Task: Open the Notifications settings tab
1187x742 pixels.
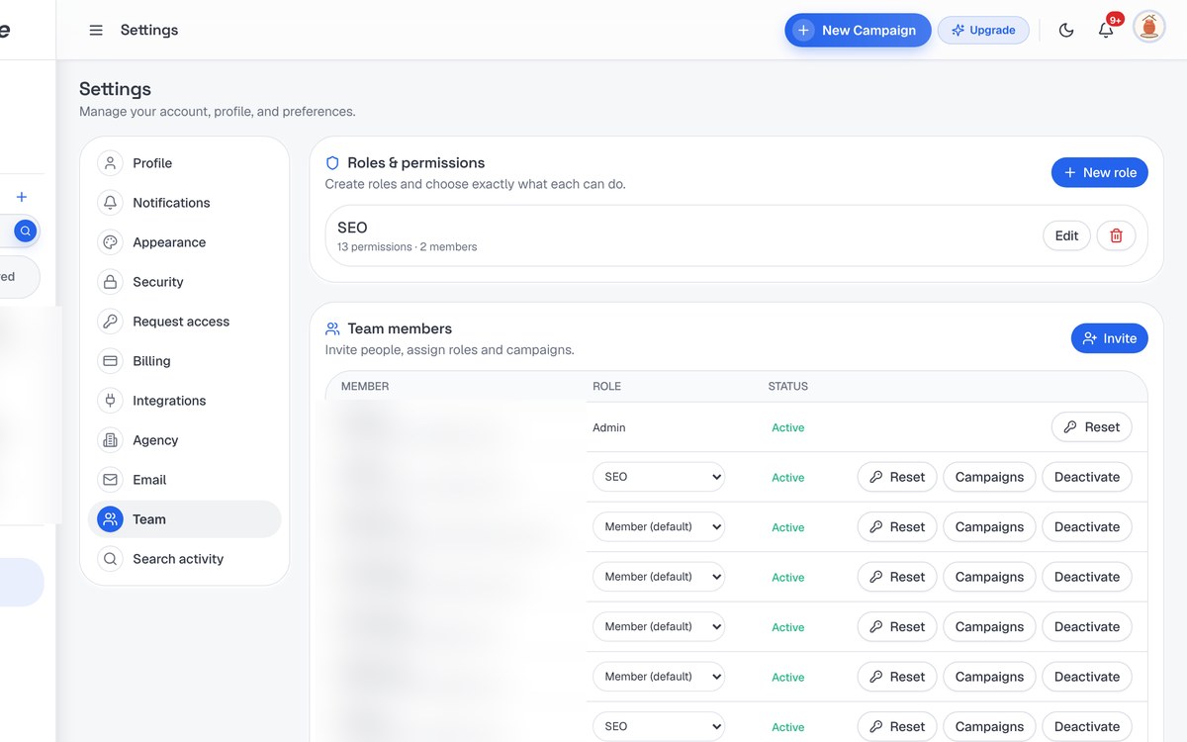Action: pyautogui.click(x=184, y=203)
